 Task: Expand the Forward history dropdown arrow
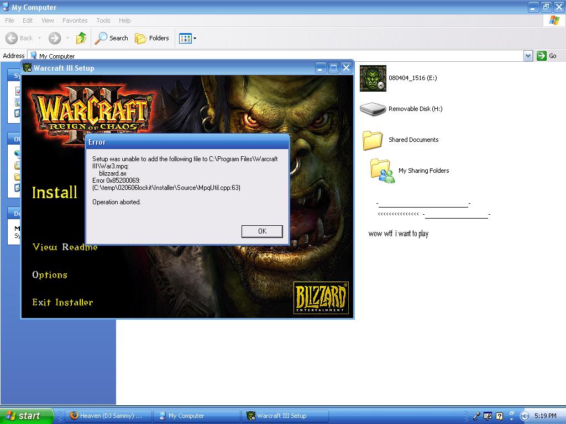click(x=67, y=38)
